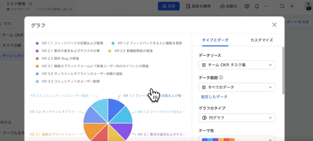Open the グラフのタイプ dropdown set to 円グラフ

(237, 118)
